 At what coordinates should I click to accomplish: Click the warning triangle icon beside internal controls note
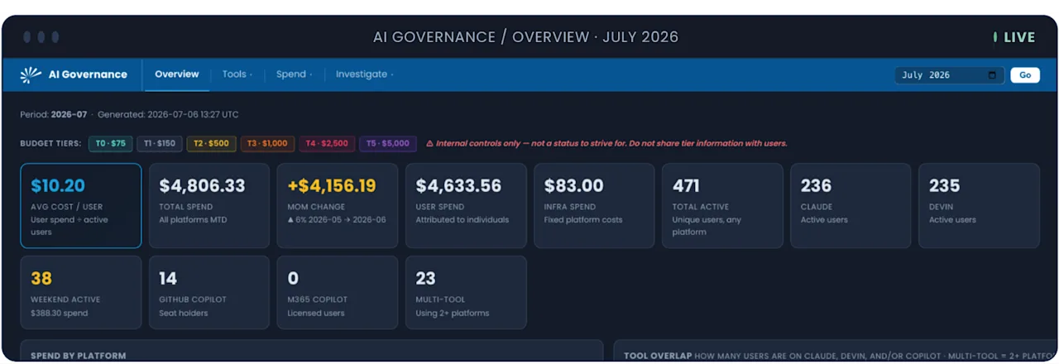pyautogui.click(x=429, y=143)
